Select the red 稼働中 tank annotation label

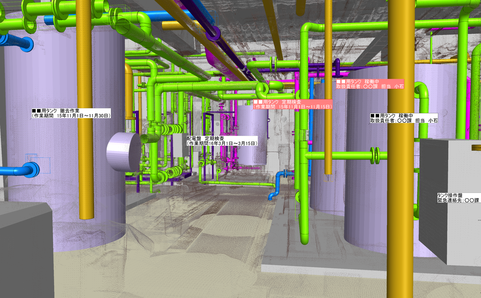[370, 84]
